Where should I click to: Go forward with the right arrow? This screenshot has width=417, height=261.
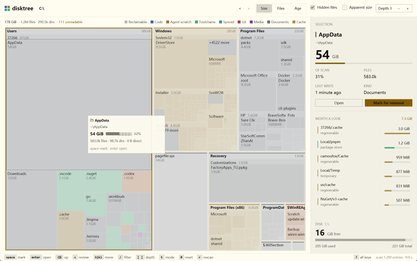pos(249,8)
